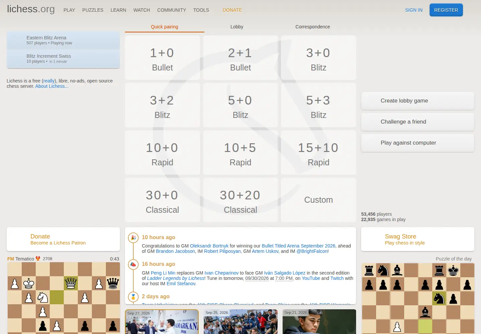Open the PLAY menu
Image resolution: width=481 pixels, height=334 pixels.
(69, 10)
